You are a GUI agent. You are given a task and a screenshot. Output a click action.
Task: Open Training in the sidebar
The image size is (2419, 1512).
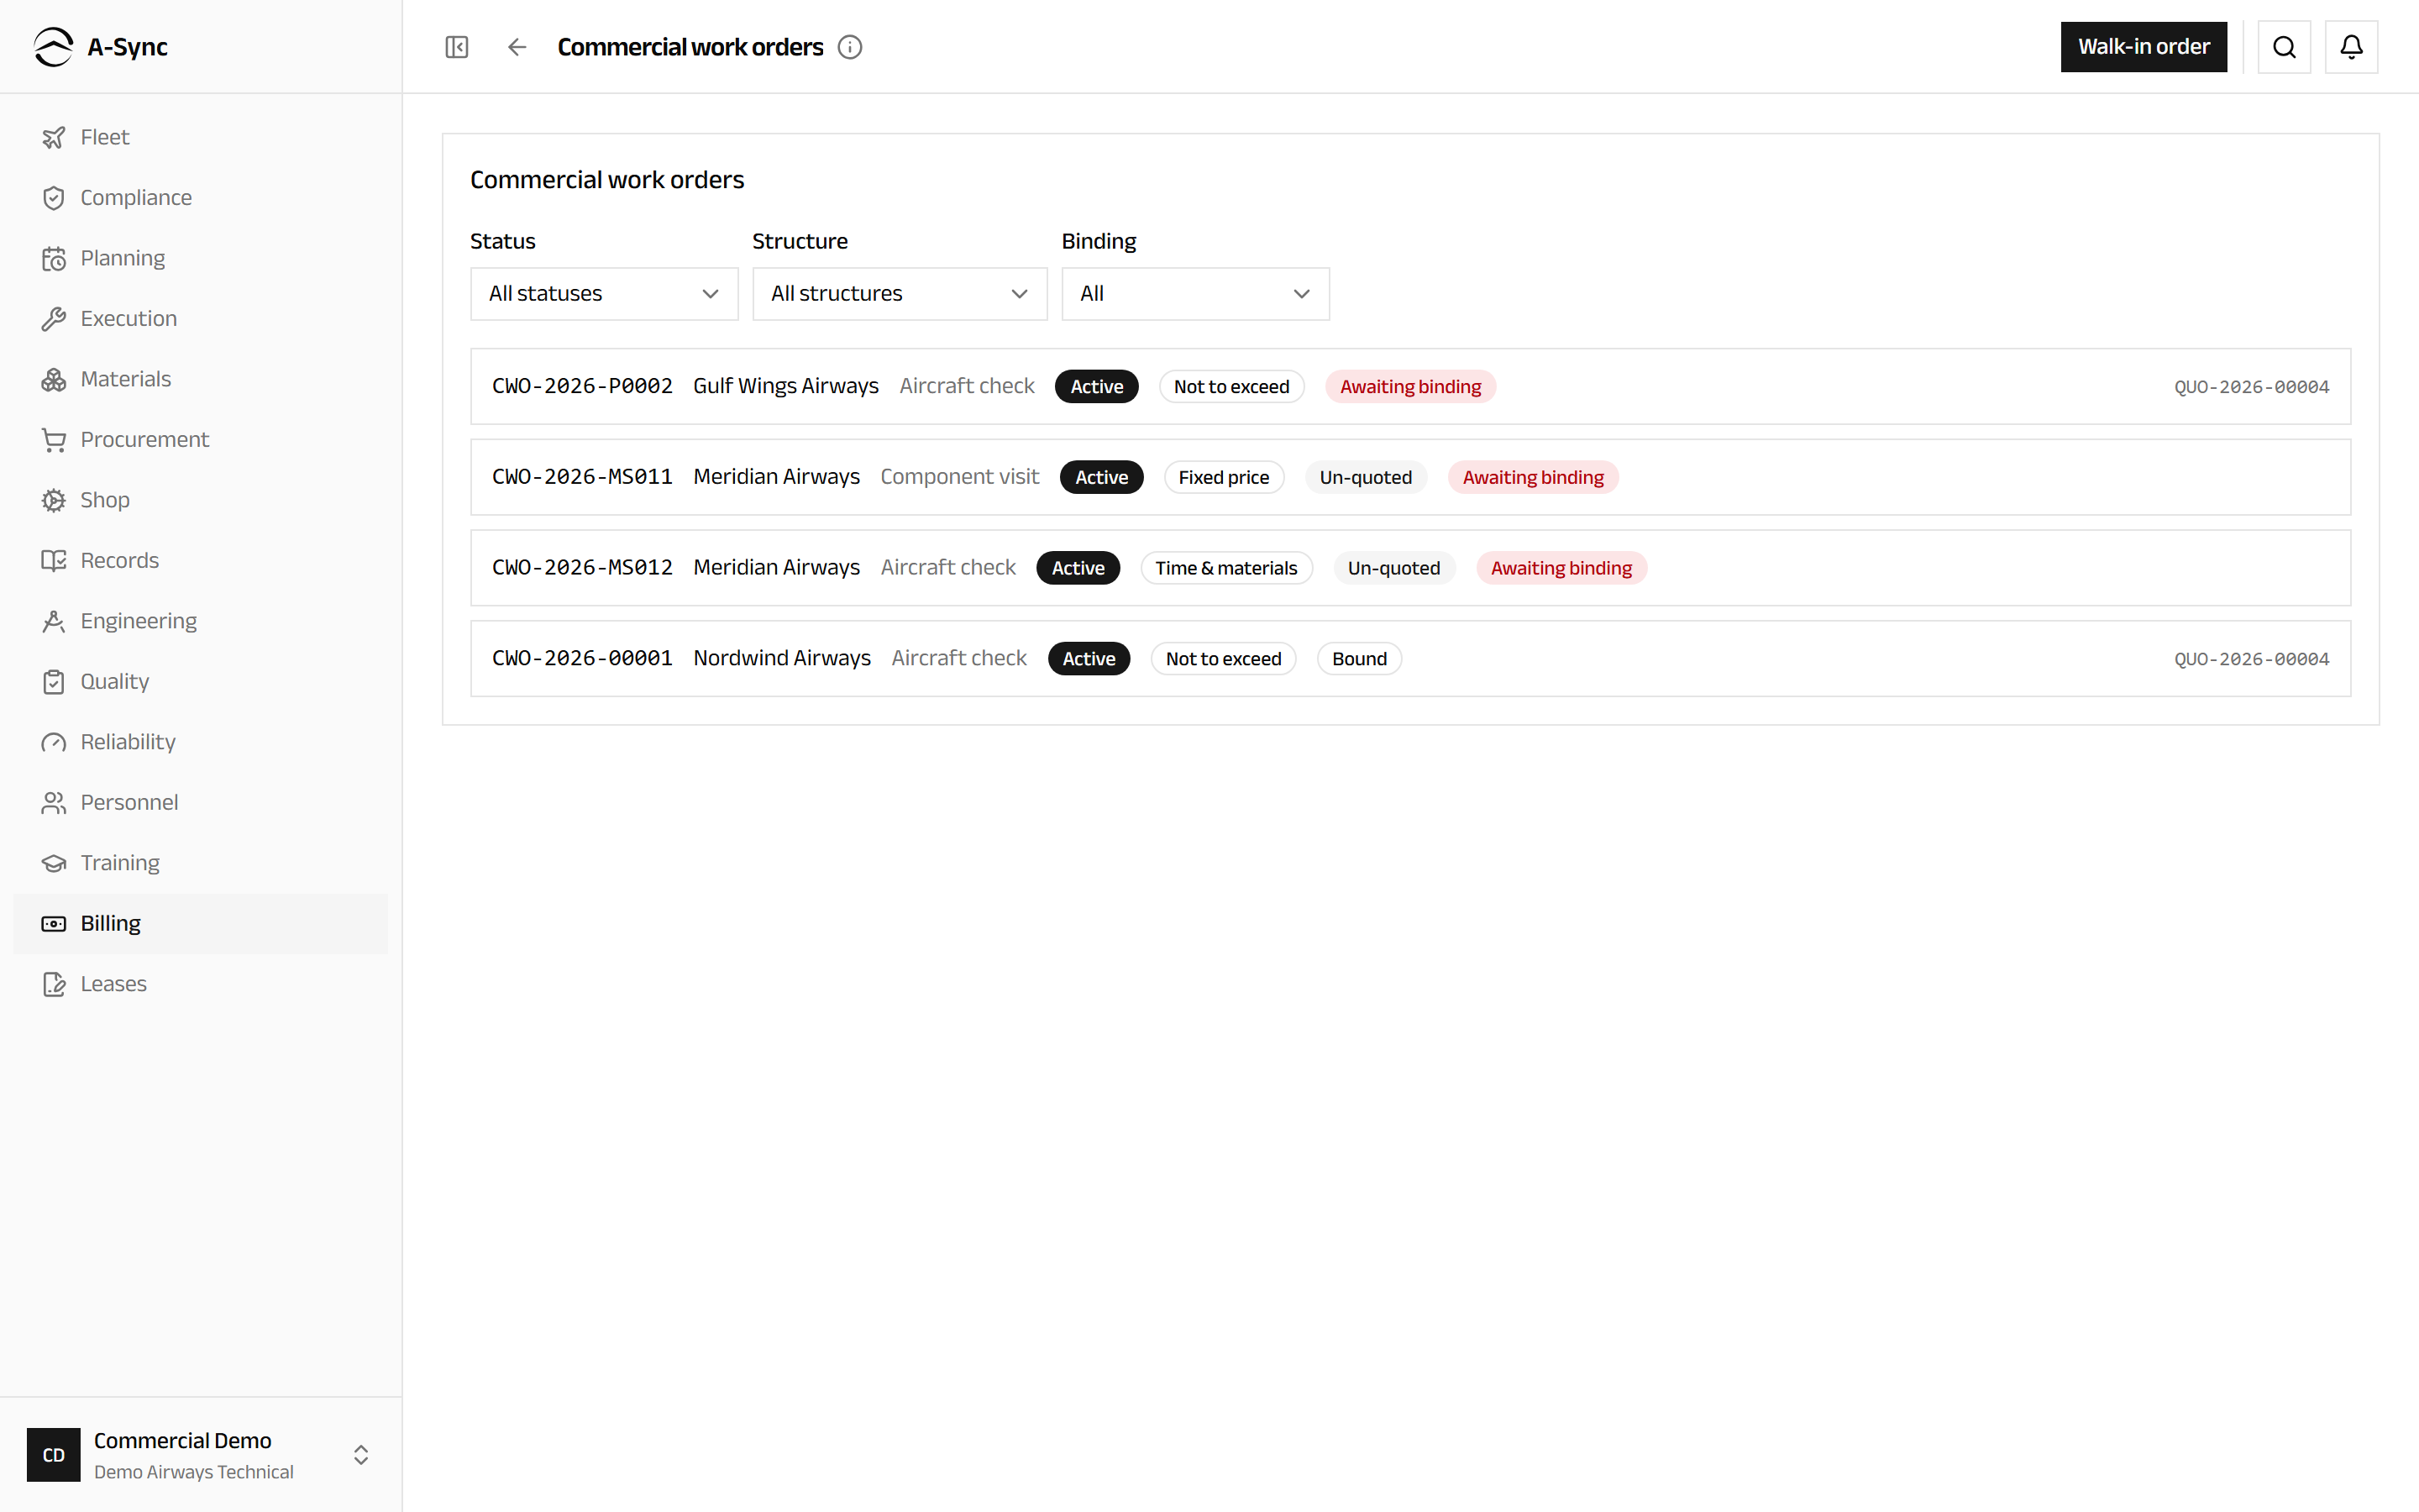(x=200, y=863)
